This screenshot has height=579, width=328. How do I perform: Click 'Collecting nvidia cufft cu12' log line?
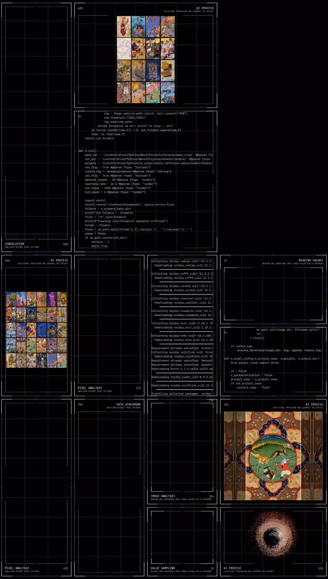[182, 274]
